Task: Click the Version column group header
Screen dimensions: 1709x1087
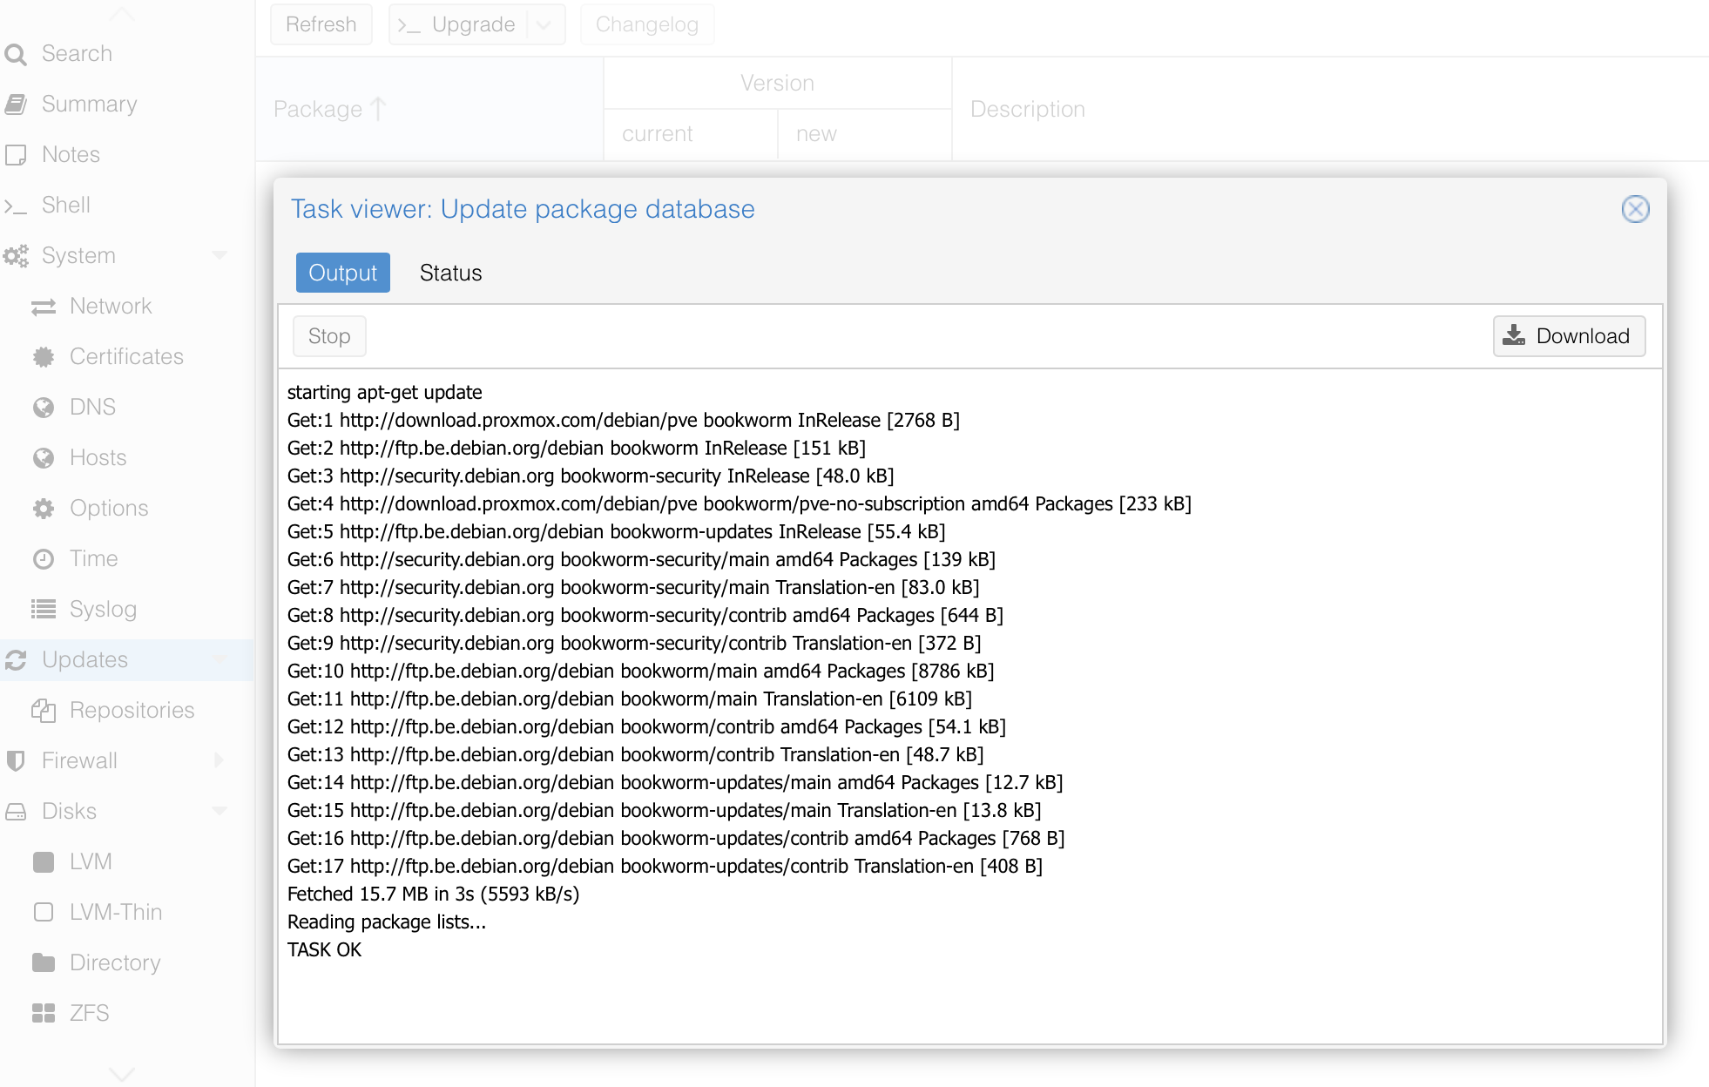Action: tap(777, 83)
